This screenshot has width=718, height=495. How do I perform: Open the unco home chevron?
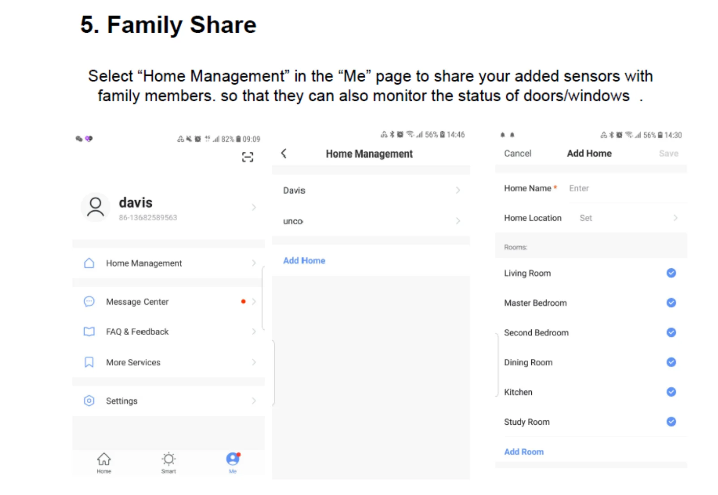(458, 221)
